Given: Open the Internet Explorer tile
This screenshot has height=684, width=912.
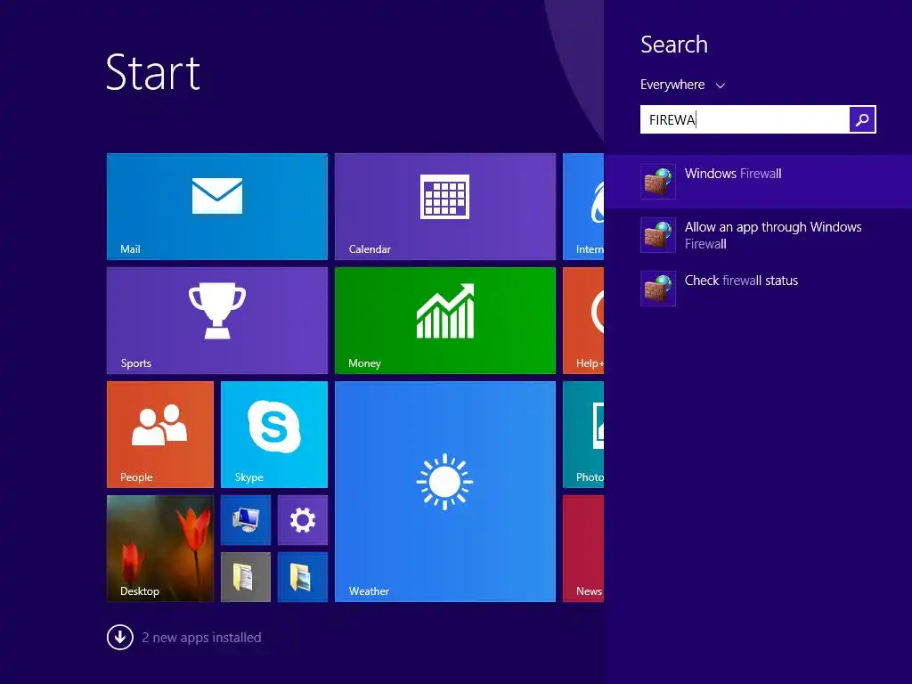Looking at the screenshot, I should point(583,207).
